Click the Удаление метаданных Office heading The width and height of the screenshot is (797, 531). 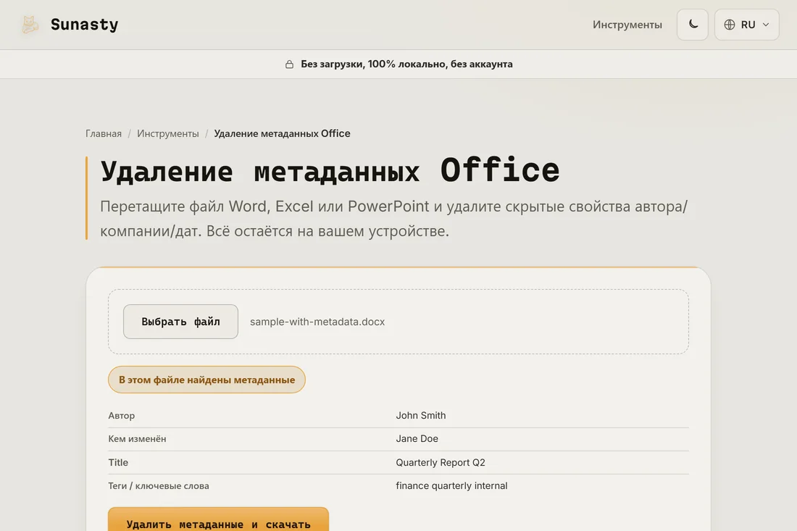pyautogui.click(x=330, y=170)
